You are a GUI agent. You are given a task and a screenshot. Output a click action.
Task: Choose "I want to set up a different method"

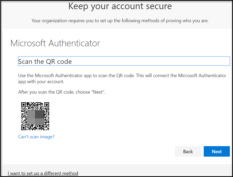[x=43, y=173]
